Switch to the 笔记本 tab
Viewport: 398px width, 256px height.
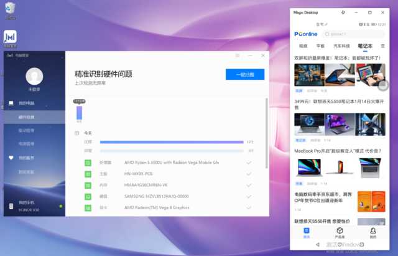point(364,46)
